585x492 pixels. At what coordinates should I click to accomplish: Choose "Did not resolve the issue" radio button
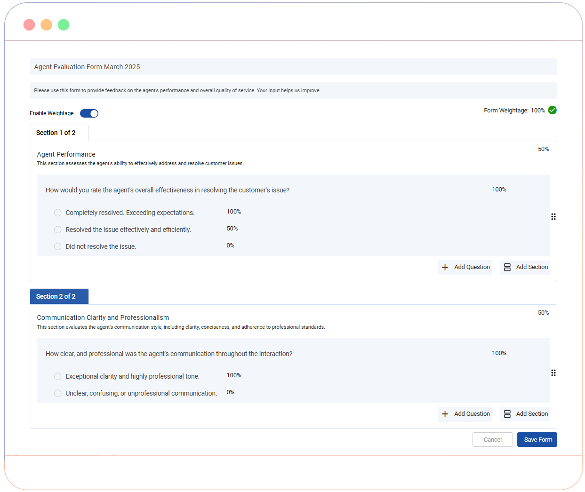click(x=58, y=246)
